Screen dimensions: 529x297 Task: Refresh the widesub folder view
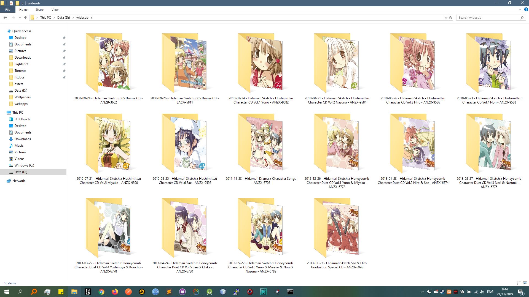451,18
